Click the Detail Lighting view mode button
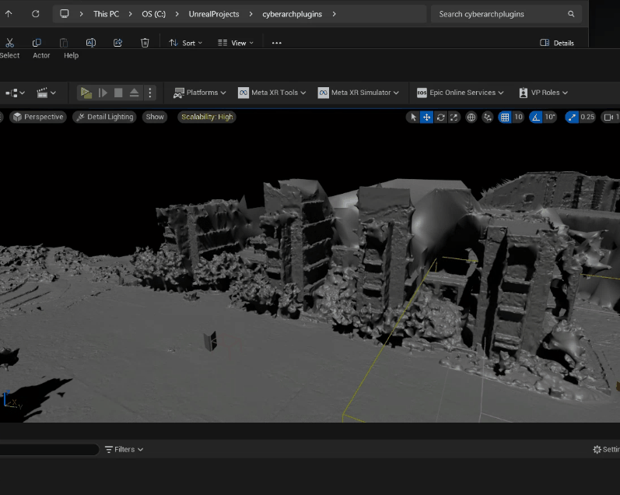Viewport: 620px width, 495px height. pos(105,117)
